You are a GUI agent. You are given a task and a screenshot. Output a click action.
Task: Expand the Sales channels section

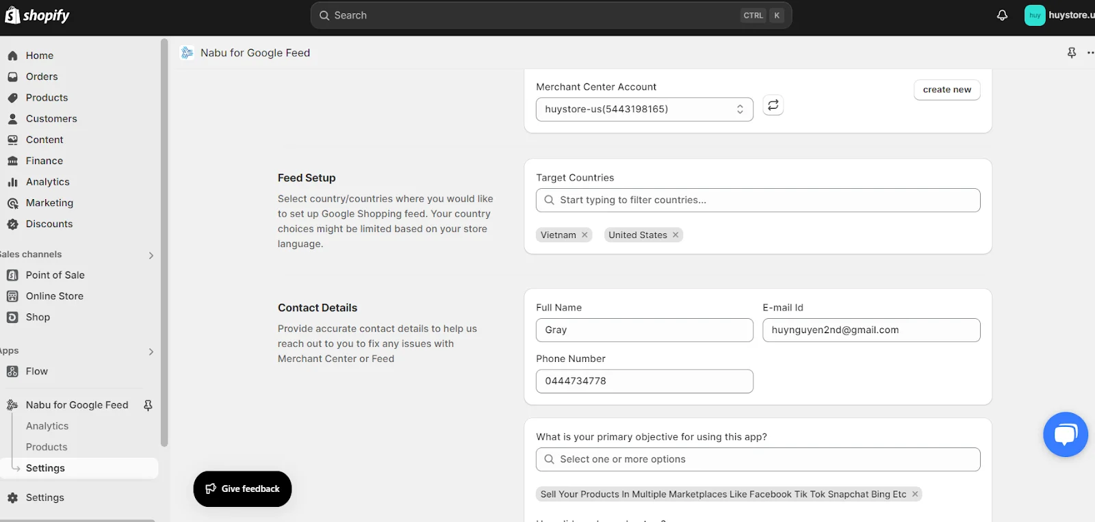[151, 255]
